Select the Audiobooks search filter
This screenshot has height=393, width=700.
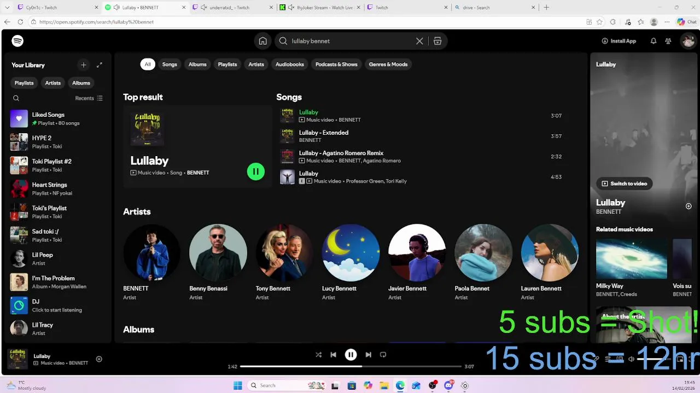[x=290, y=64]
